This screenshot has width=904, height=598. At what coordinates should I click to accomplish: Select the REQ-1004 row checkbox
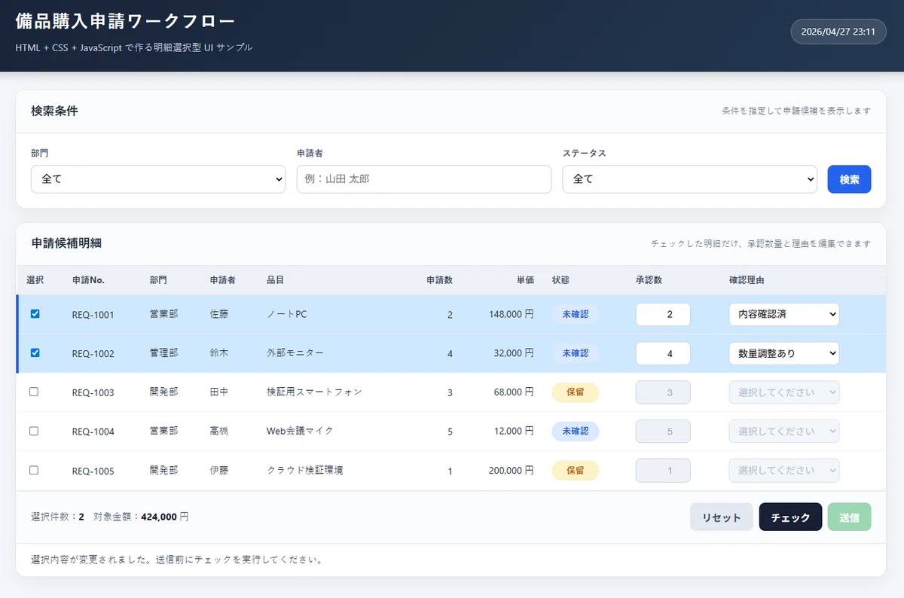point(33,431)
